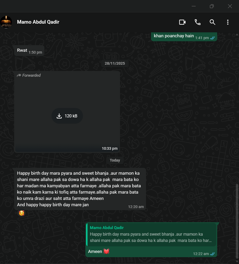Open search in this chat
Image resolution: width=239 pixels, height=264 pixels.
click(x=212, y=22)
